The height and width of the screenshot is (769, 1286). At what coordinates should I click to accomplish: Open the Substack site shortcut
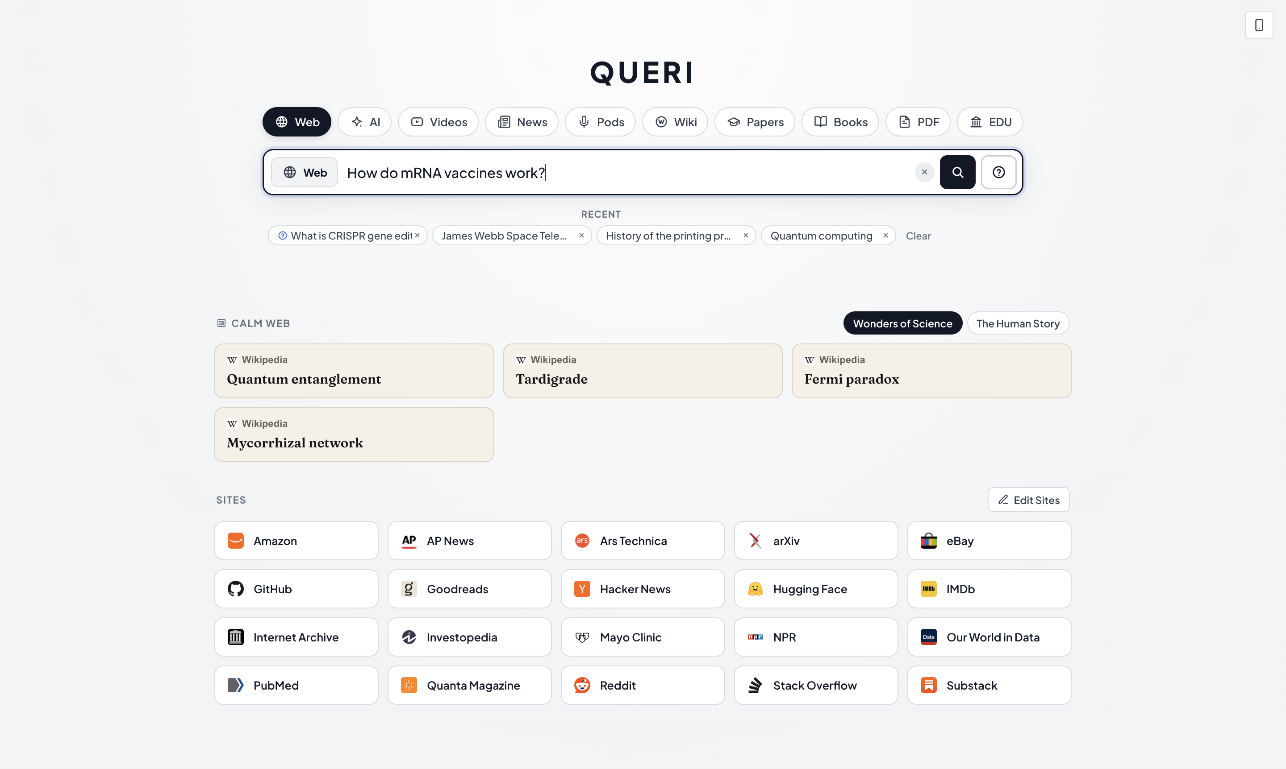tap(989, 685)
